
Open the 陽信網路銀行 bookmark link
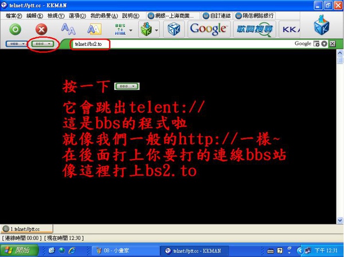point(255,16)
